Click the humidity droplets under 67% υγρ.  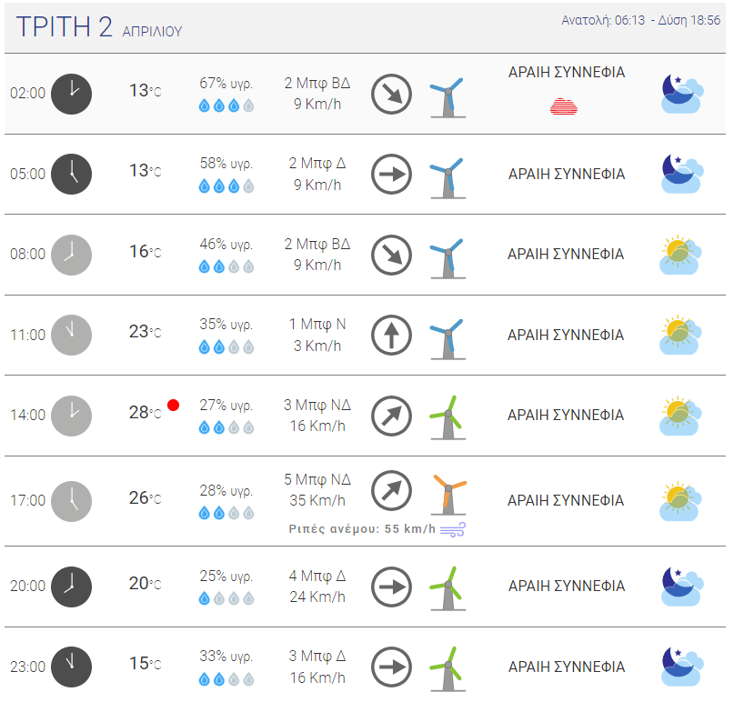226,105
